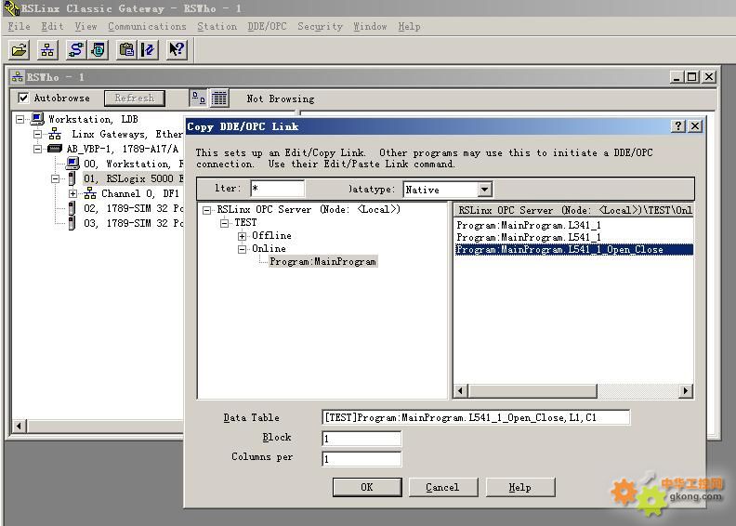Click the Configure Drivers toolbar icon

pyautogui.click(x=76, y=49)
